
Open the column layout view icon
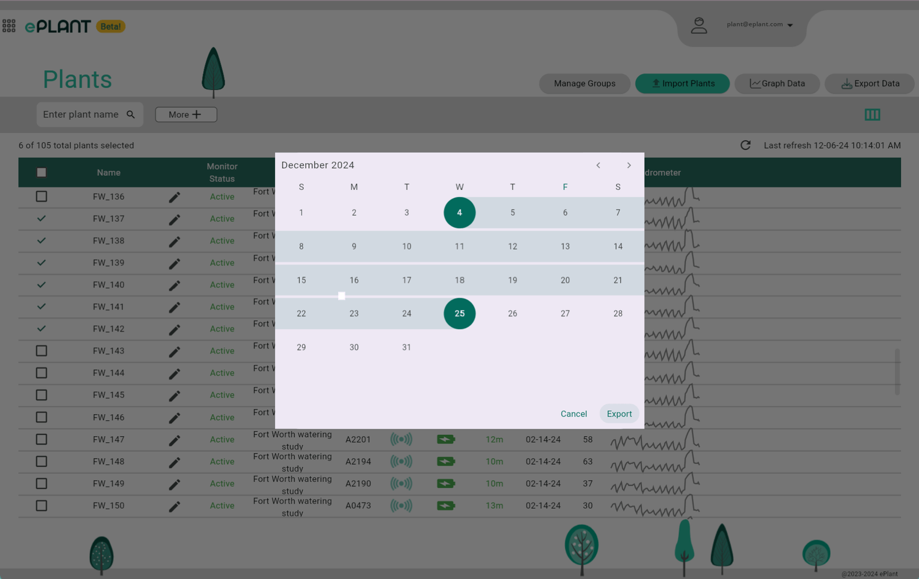[872, 115]
